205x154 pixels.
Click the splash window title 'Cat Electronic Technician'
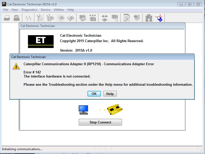click(x=38, y=26)
